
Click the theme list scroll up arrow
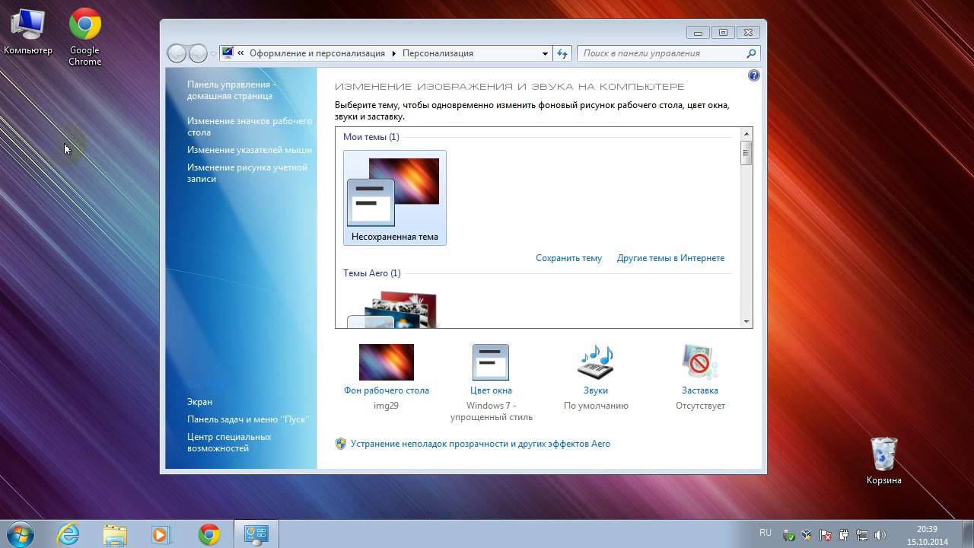(x=746, y=133)
